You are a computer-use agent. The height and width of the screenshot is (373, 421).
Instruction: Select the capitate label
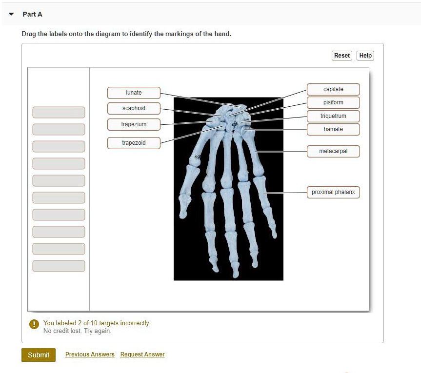tap(333, 89)
